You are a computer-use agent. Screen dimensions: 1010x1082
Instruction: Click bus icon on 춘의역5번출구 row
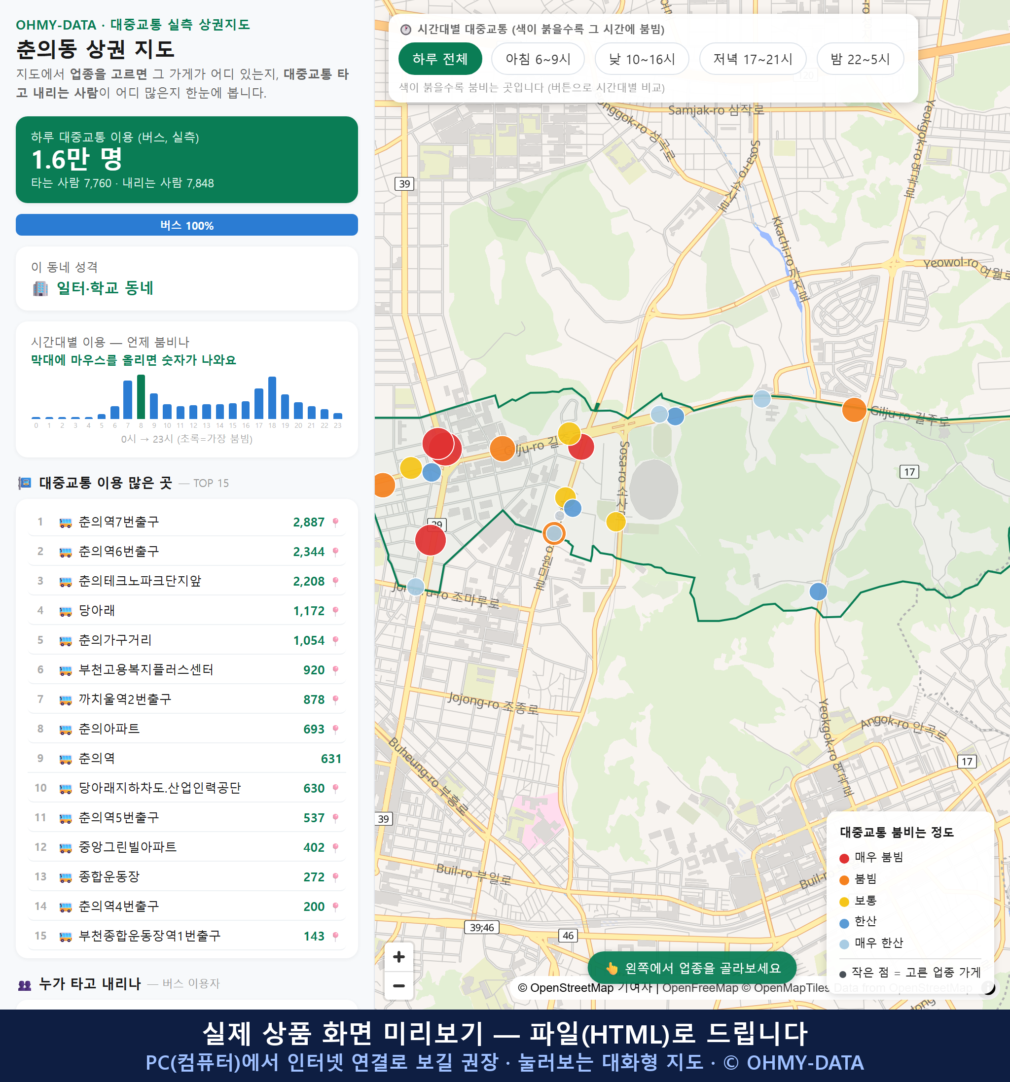[65, 818]
